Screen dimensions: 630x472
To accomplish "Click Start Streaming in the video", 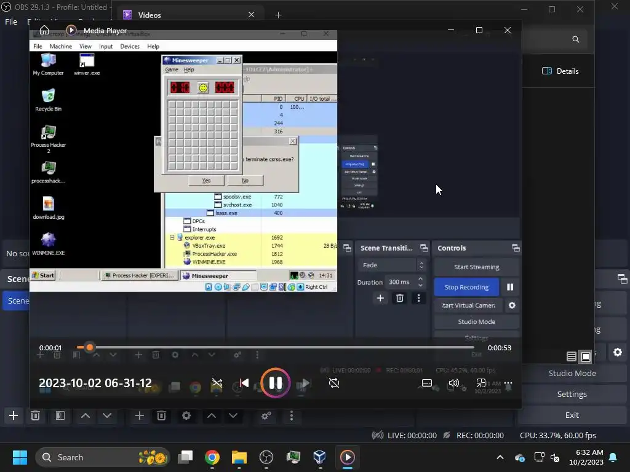I will [x=477, y=267].
